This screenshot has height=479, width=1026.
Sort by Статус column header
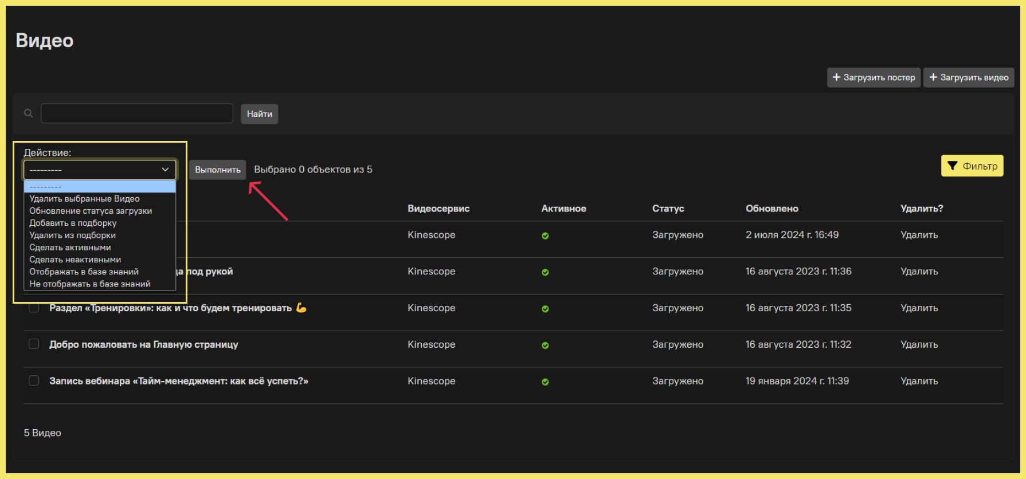coord(668,209)
